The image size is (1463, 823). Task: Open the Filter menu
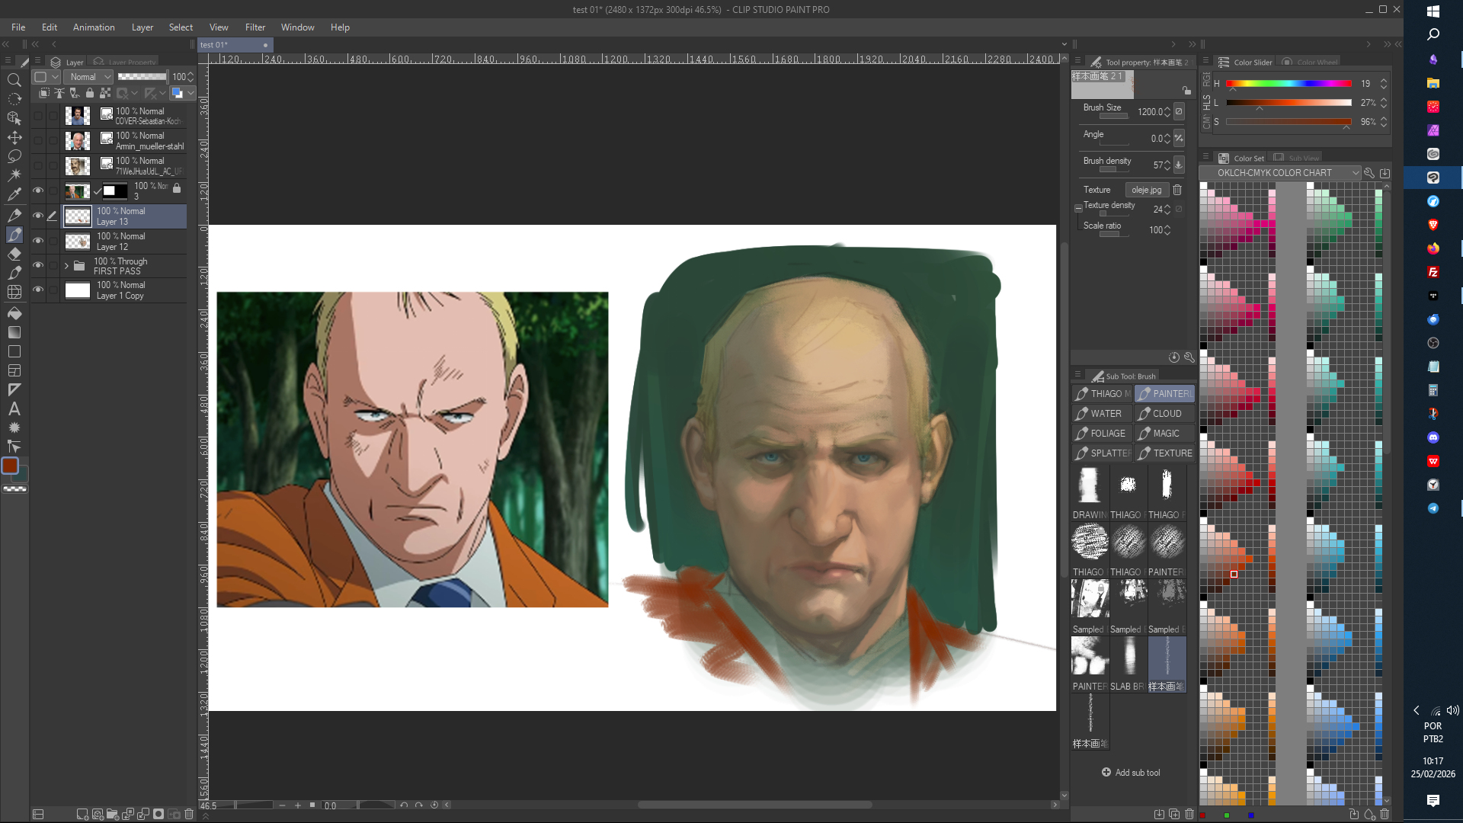(x=255, y=27)
